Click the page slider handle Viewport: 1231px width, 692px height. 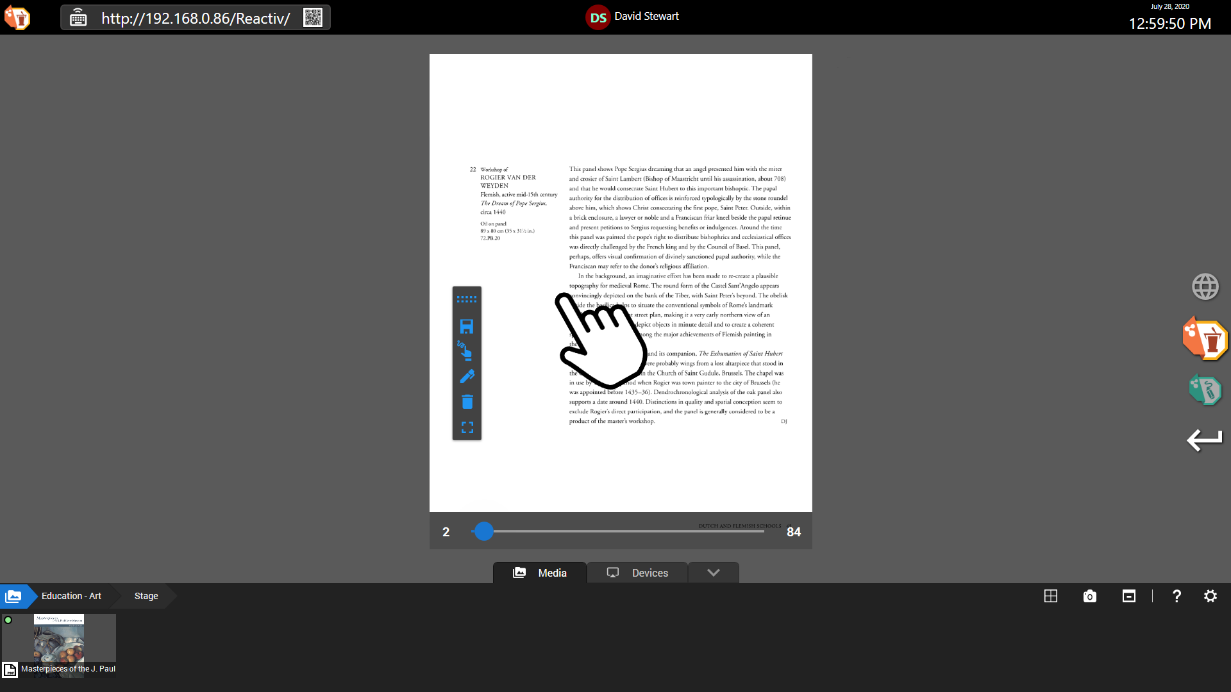pos(484,531)
